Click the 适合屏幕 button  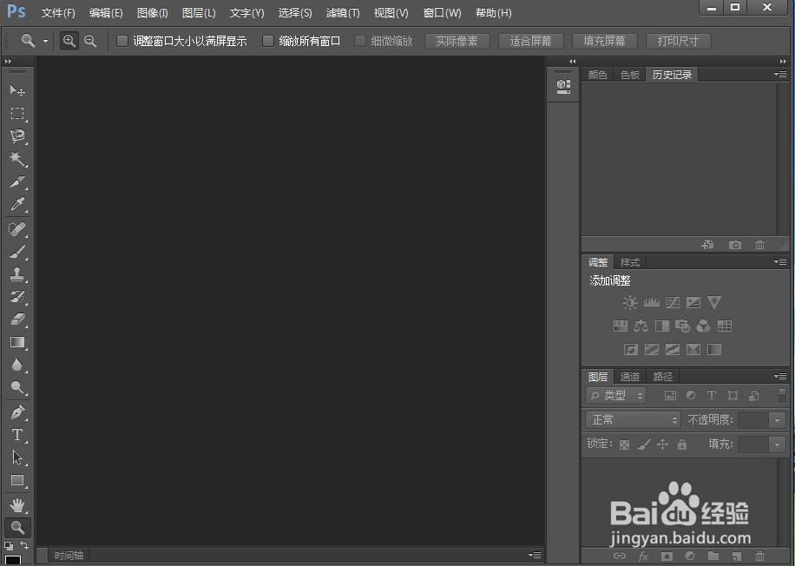tap(531, 41)
